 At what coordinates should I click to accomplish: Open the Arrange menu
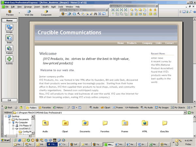click(x=28, y=7)
